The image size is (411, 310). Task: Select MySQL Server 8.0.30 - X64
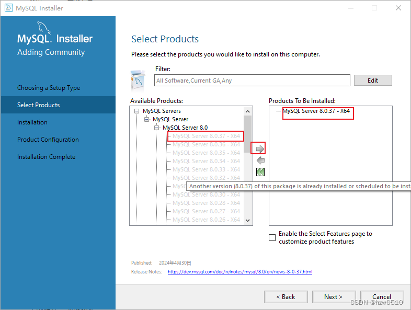(x=206, y=194)
